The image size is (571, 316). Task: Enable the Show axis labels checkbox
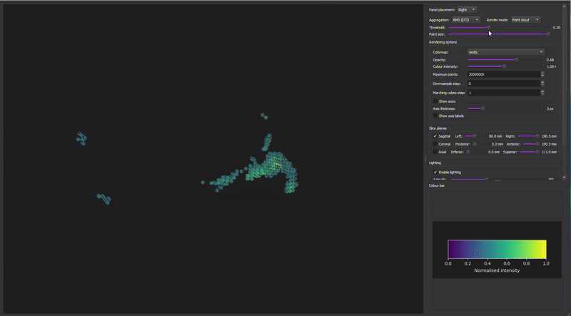[435, 116]
